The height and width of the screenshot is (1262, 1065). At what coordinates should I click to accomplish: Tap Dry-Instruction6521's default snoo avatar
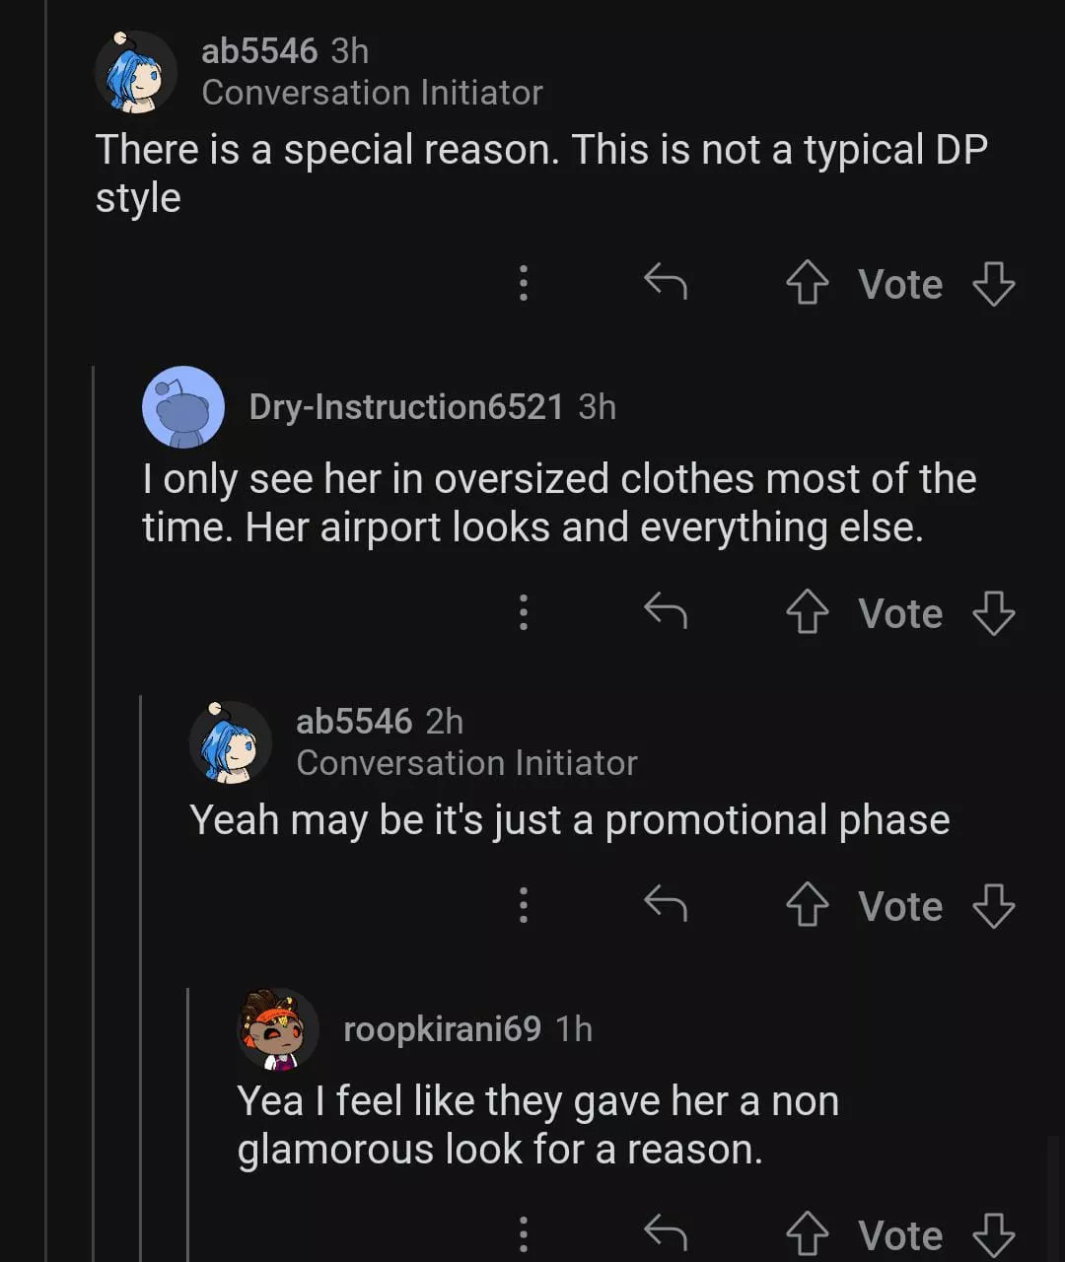click(183, 406)
